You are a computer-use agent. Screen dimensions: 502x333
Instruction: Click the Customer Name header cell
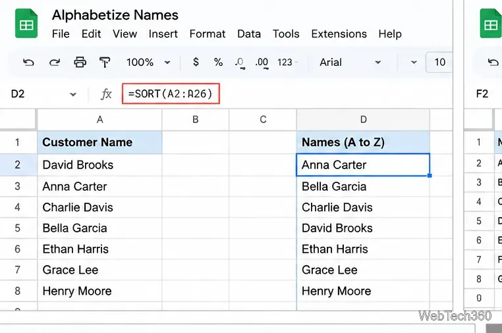[x=99, y=142]
